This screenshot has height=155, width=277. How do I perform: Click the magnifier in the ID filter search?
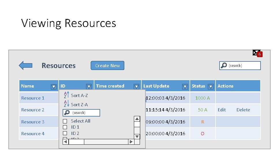pyautogui.click(x=67, y=113)
